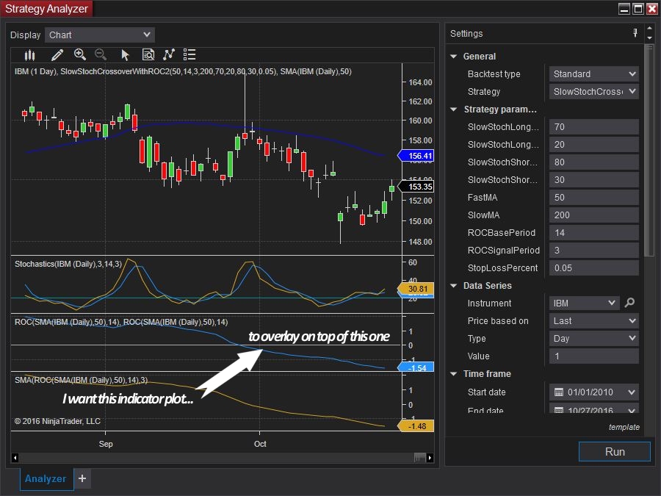Click the -1.54 ROC value marker
This screenshot has width=661, height=496.
[x=416, y=368]
